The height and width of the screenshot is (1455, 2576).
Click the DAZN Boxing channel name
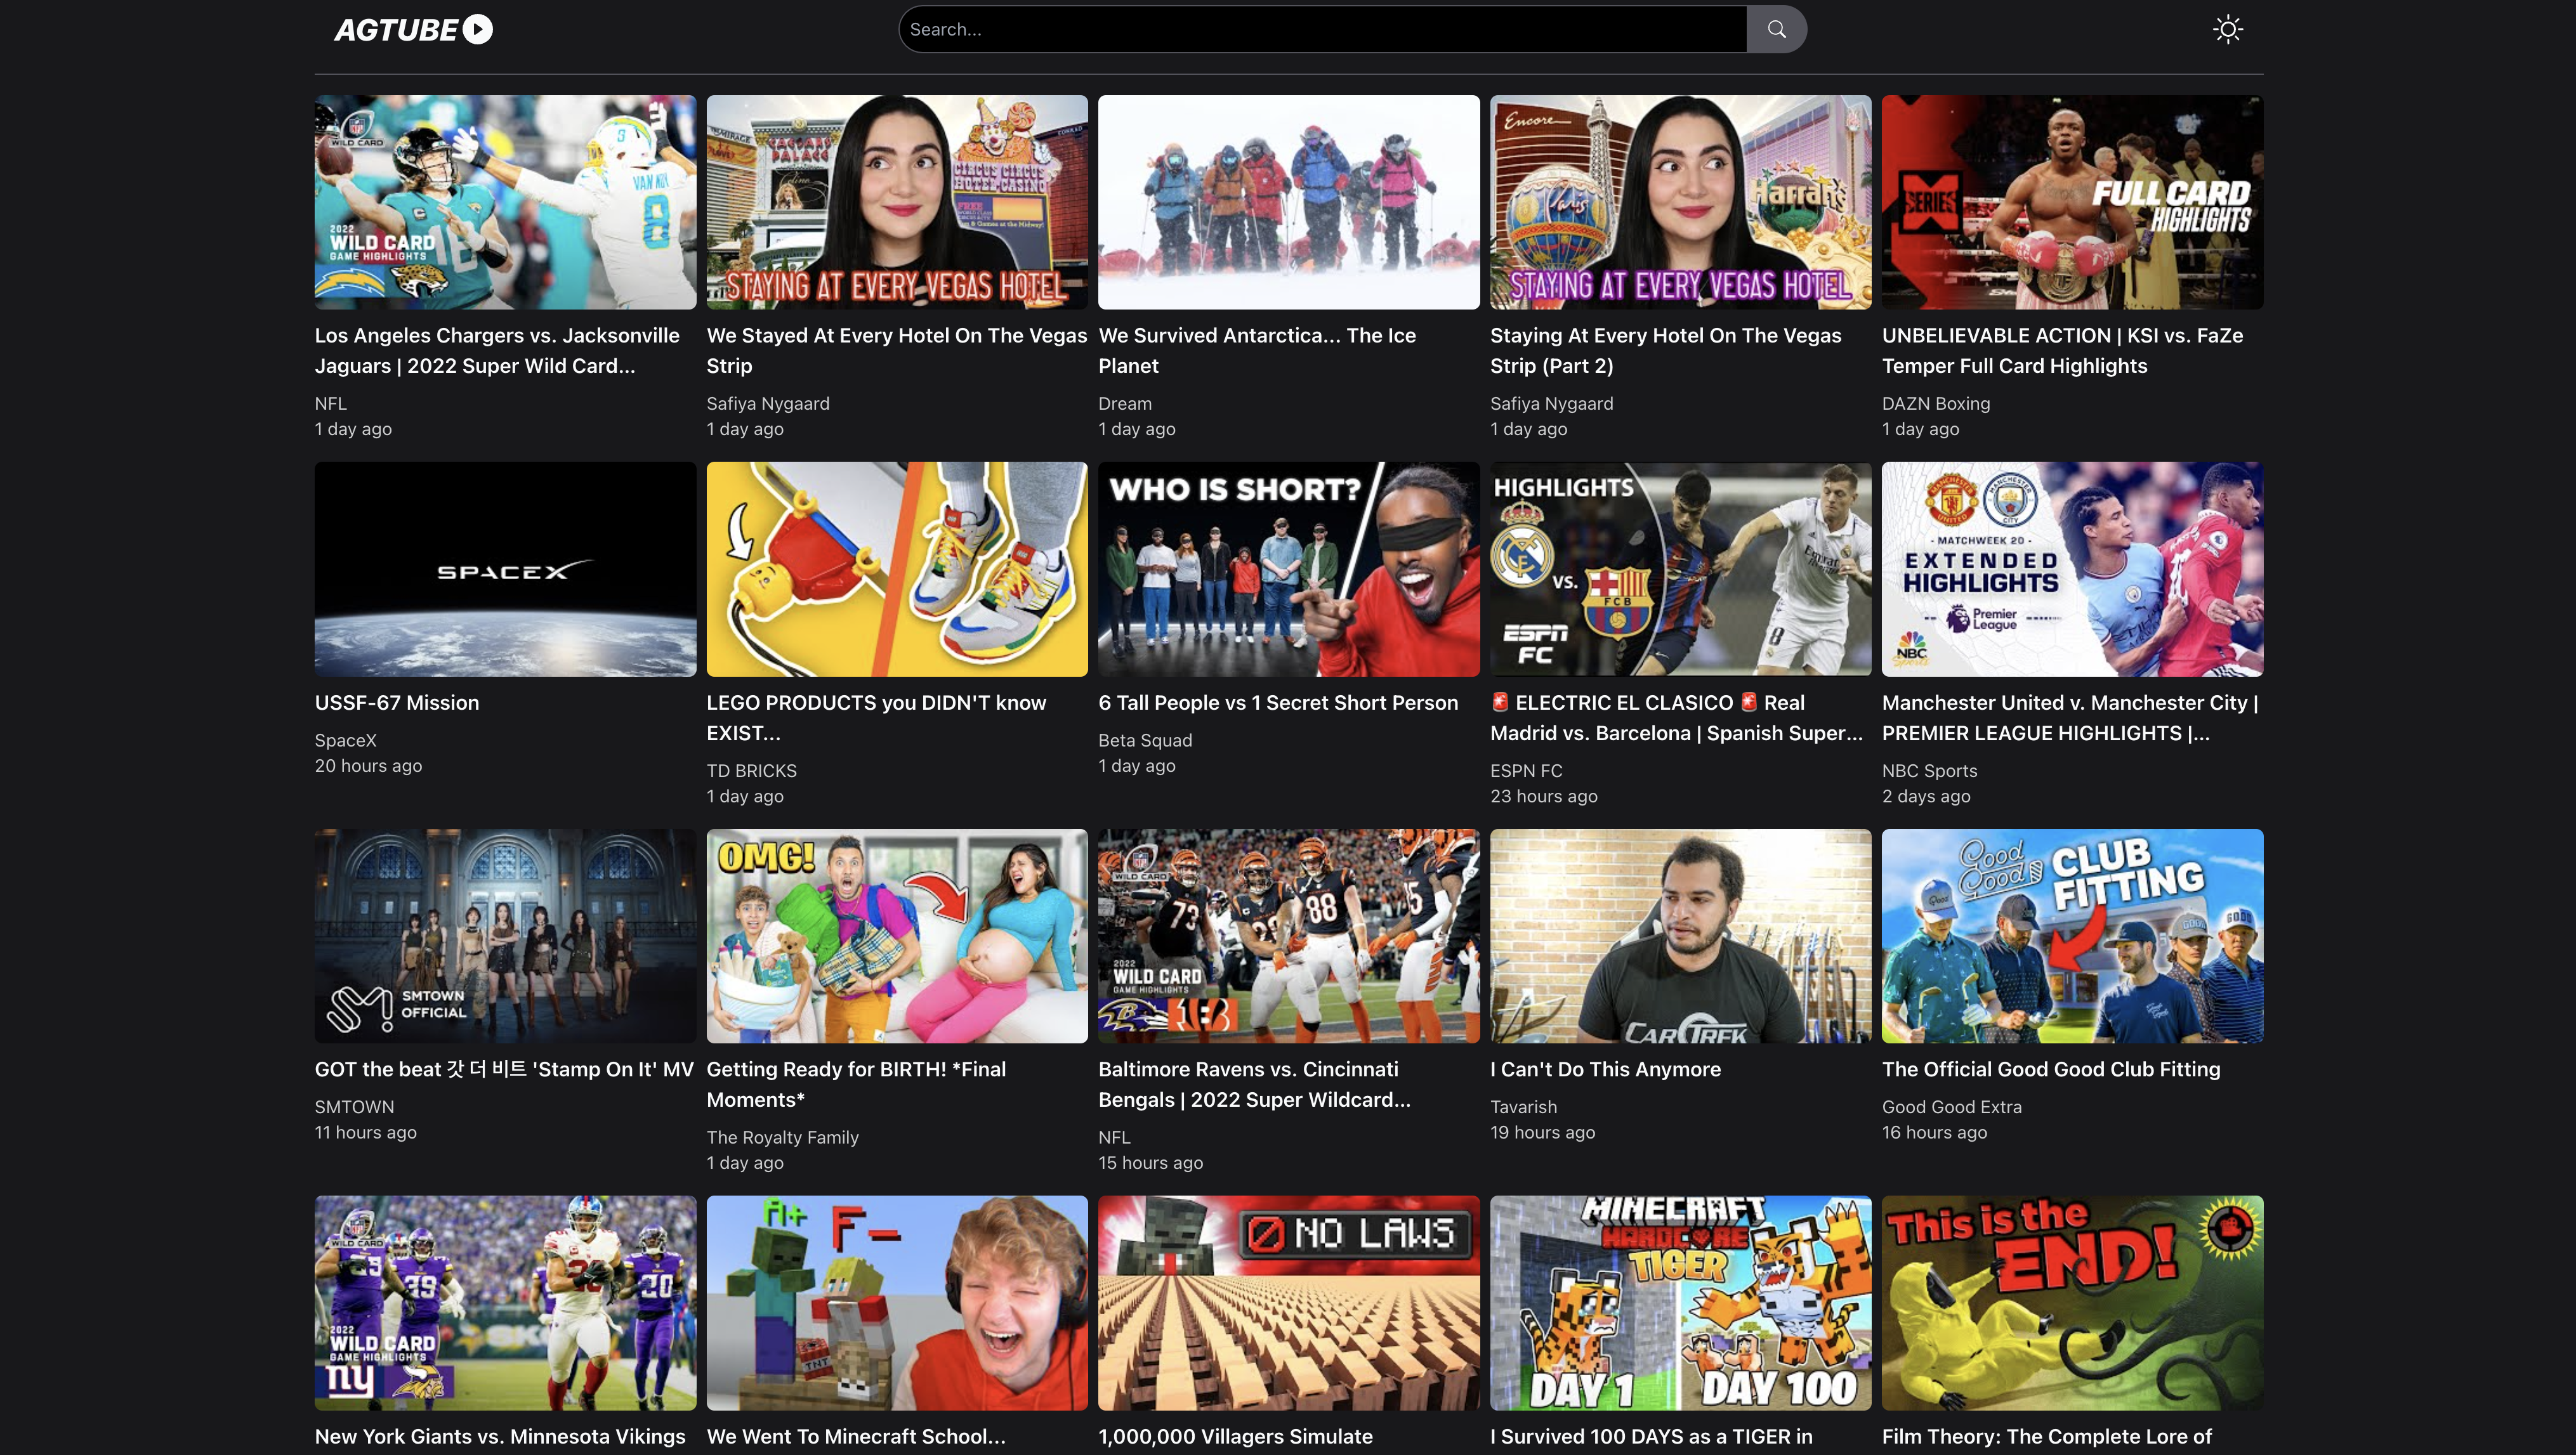1936,404
